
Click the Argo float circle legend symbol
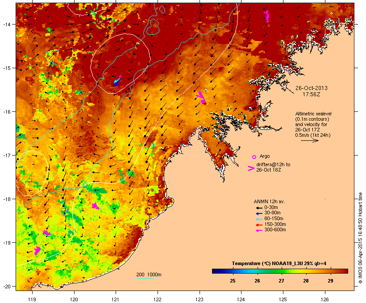click(x=254, y=157)
